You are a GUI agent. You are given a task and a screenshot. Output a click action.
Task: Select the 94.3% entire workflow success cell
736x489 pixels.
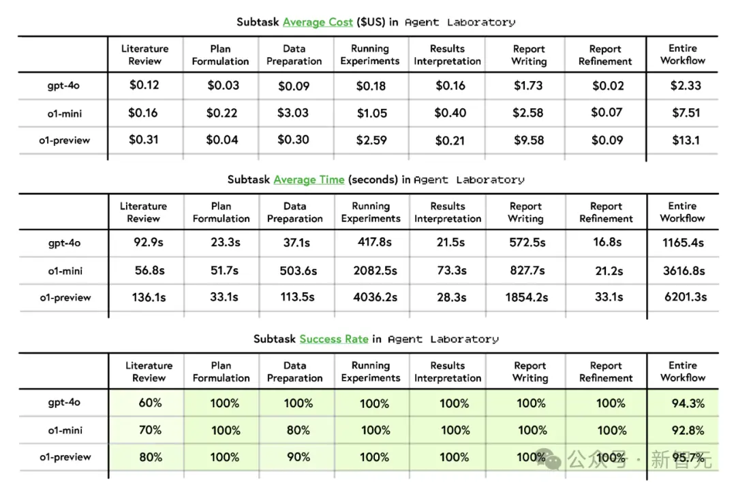pyautogui.click(x=688, y=403)
